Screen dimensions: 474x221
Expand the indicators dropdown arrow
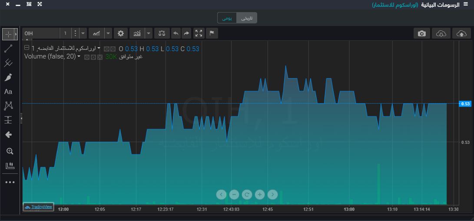click(x=149, y=33)
